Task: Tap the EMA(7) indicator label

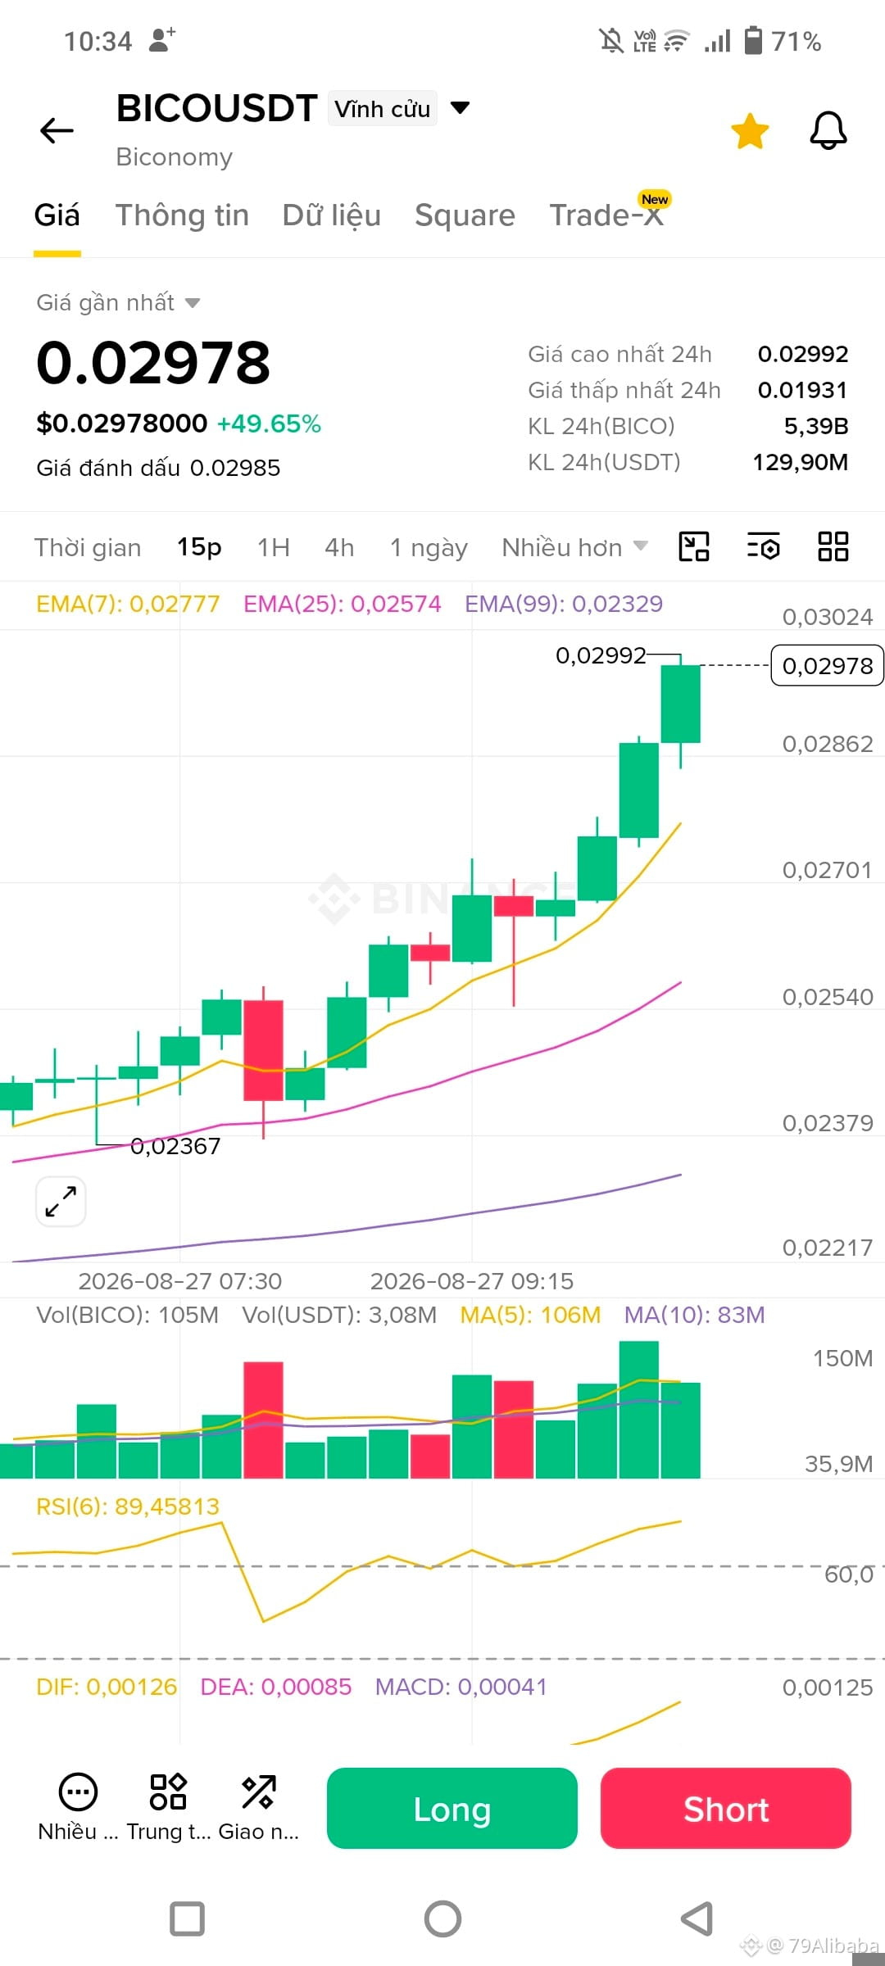Action: [x=128, y=604]
